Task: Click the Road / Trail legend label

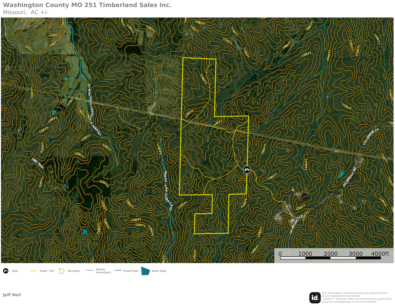Action: (47, 271)
